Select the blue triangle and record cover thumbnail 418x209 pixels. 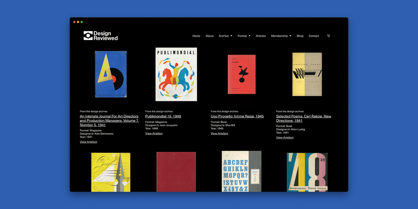(x=111, y=74)
